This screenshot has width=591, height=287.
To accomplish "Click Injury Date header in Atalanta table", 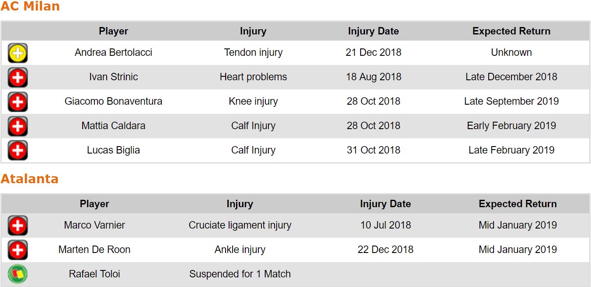I will [x=385, y=204].
